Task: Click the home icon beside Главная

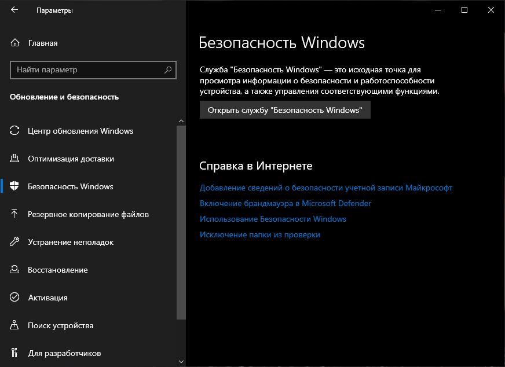Action: pyautogui.click(x=15, y=43)
